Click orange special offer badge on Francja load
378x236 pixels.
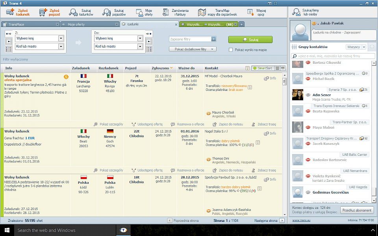[66, 77]
